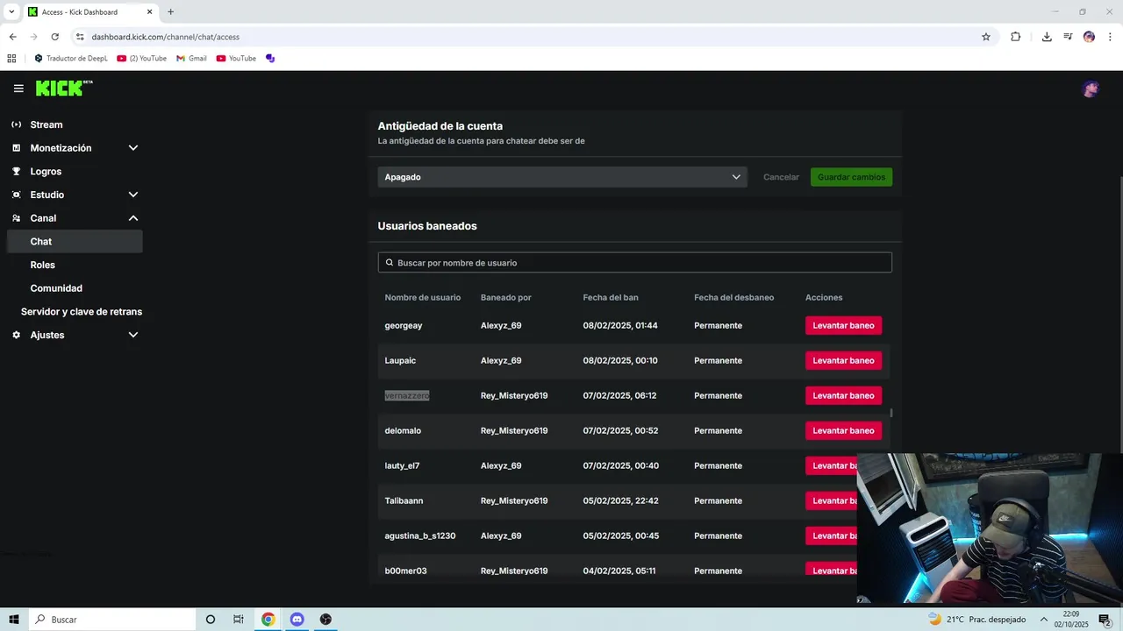Viewport: 1123px width, 631px height.
Task: Expand the Monetización section chevron
Action: click(133, 148)
